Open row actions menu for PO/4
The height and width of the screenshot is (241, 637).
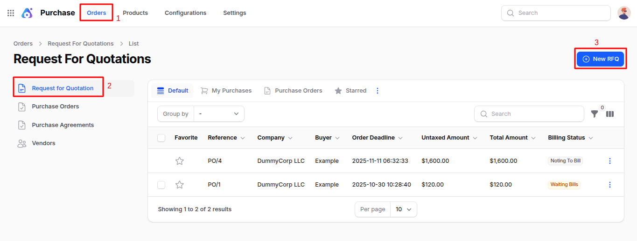pyautogui.click(x=609, y=161)
